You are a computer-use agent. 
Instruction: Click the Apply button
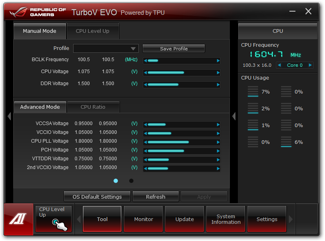[204, 197]
